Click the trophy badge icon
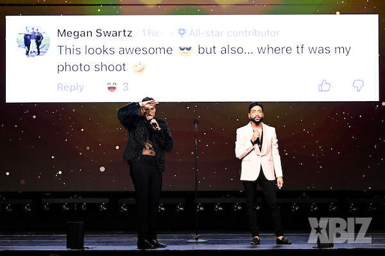This screenshot has width=385, height=256. tap(182, 33)
